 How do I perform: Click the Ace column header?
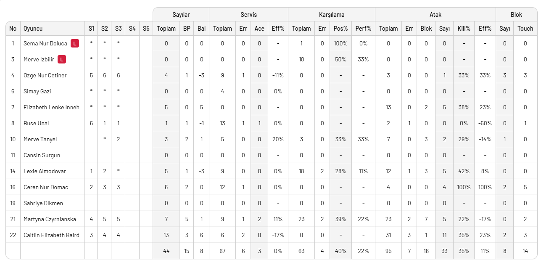(x=259, y=29)
